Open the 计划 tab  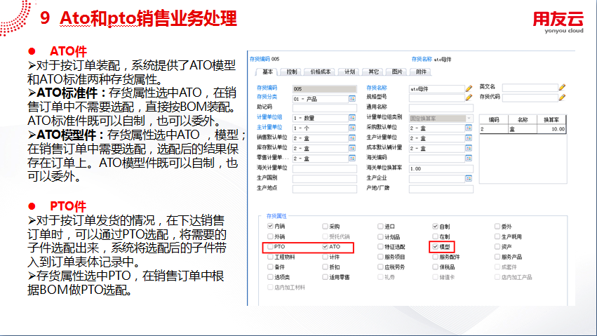pyautogui.click(x=349, y=72)
